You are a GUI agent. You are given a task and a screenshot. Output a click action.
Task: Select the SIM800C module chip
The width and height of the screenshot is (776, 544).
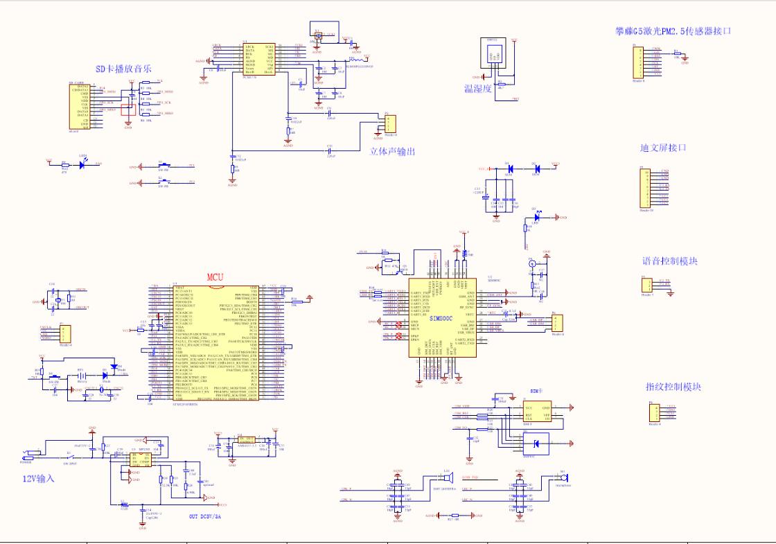pos(443,317)
